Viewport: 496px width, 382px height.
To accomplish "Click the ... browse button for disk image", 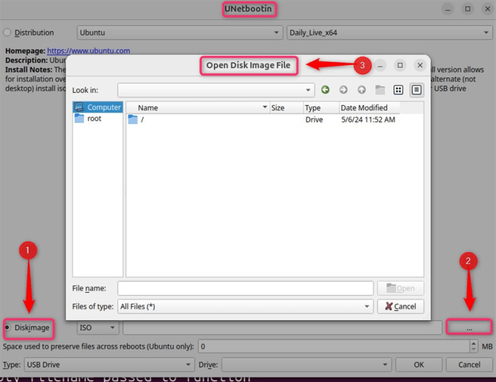I will [x=469, y=328].
